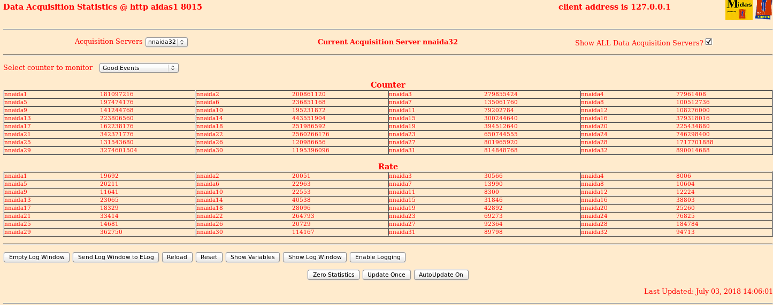Click the Show Log Window button
Image resolution: width=773 pixels, height=305 pixels.
315,257
